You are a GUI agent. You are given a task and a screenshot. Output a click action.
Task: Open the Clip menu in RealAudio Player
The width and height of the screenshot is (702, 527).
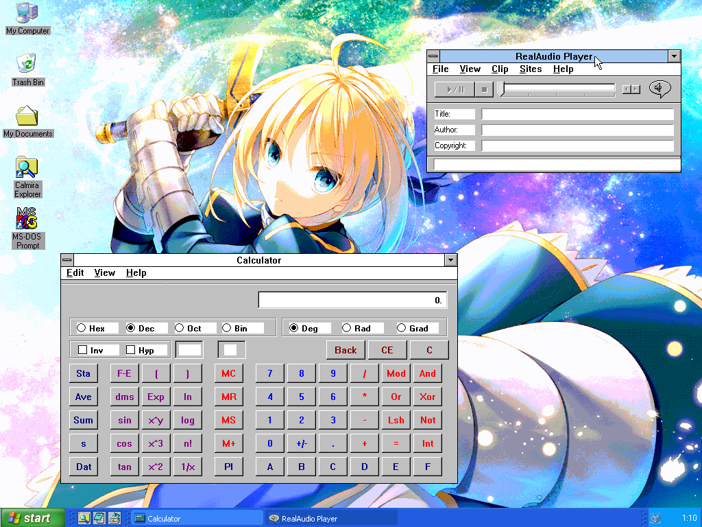click(x=500, y=69)
